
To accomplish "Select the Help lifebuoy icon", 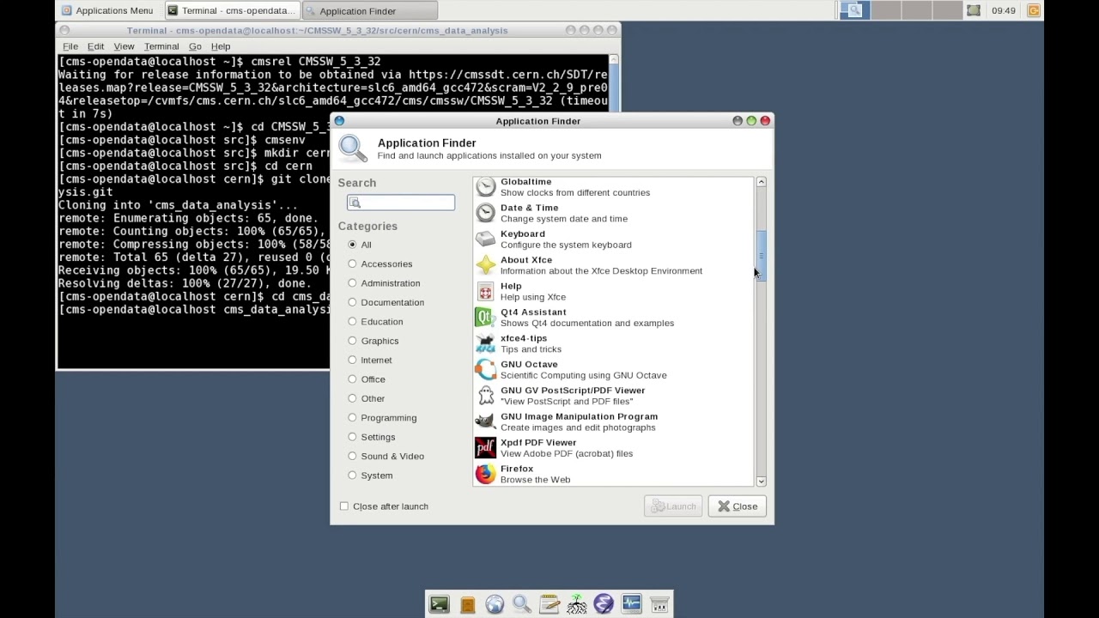I will pyautogui.click(x=486, y=291).
